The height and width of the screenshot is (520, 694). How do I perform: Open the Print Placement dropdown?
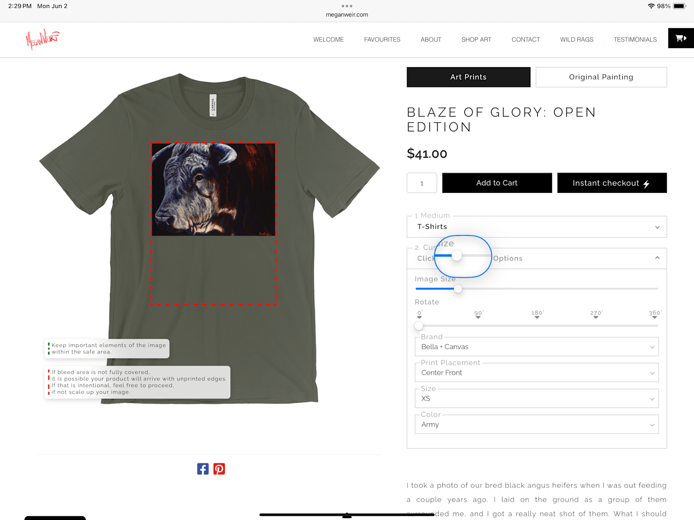(537, 372)
